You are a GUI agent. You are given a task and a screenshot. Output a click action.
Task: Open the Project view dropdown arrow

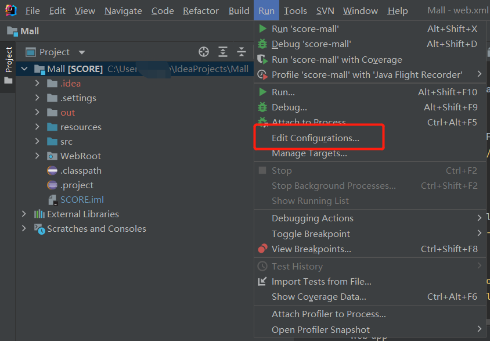point(81,52)
